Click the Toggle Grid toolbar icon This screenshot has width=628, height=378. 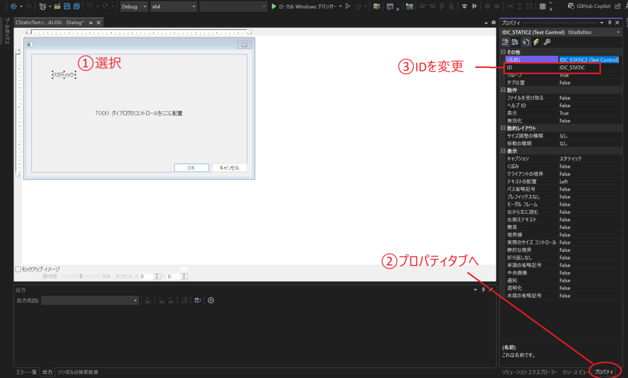[x=543, y=7]
